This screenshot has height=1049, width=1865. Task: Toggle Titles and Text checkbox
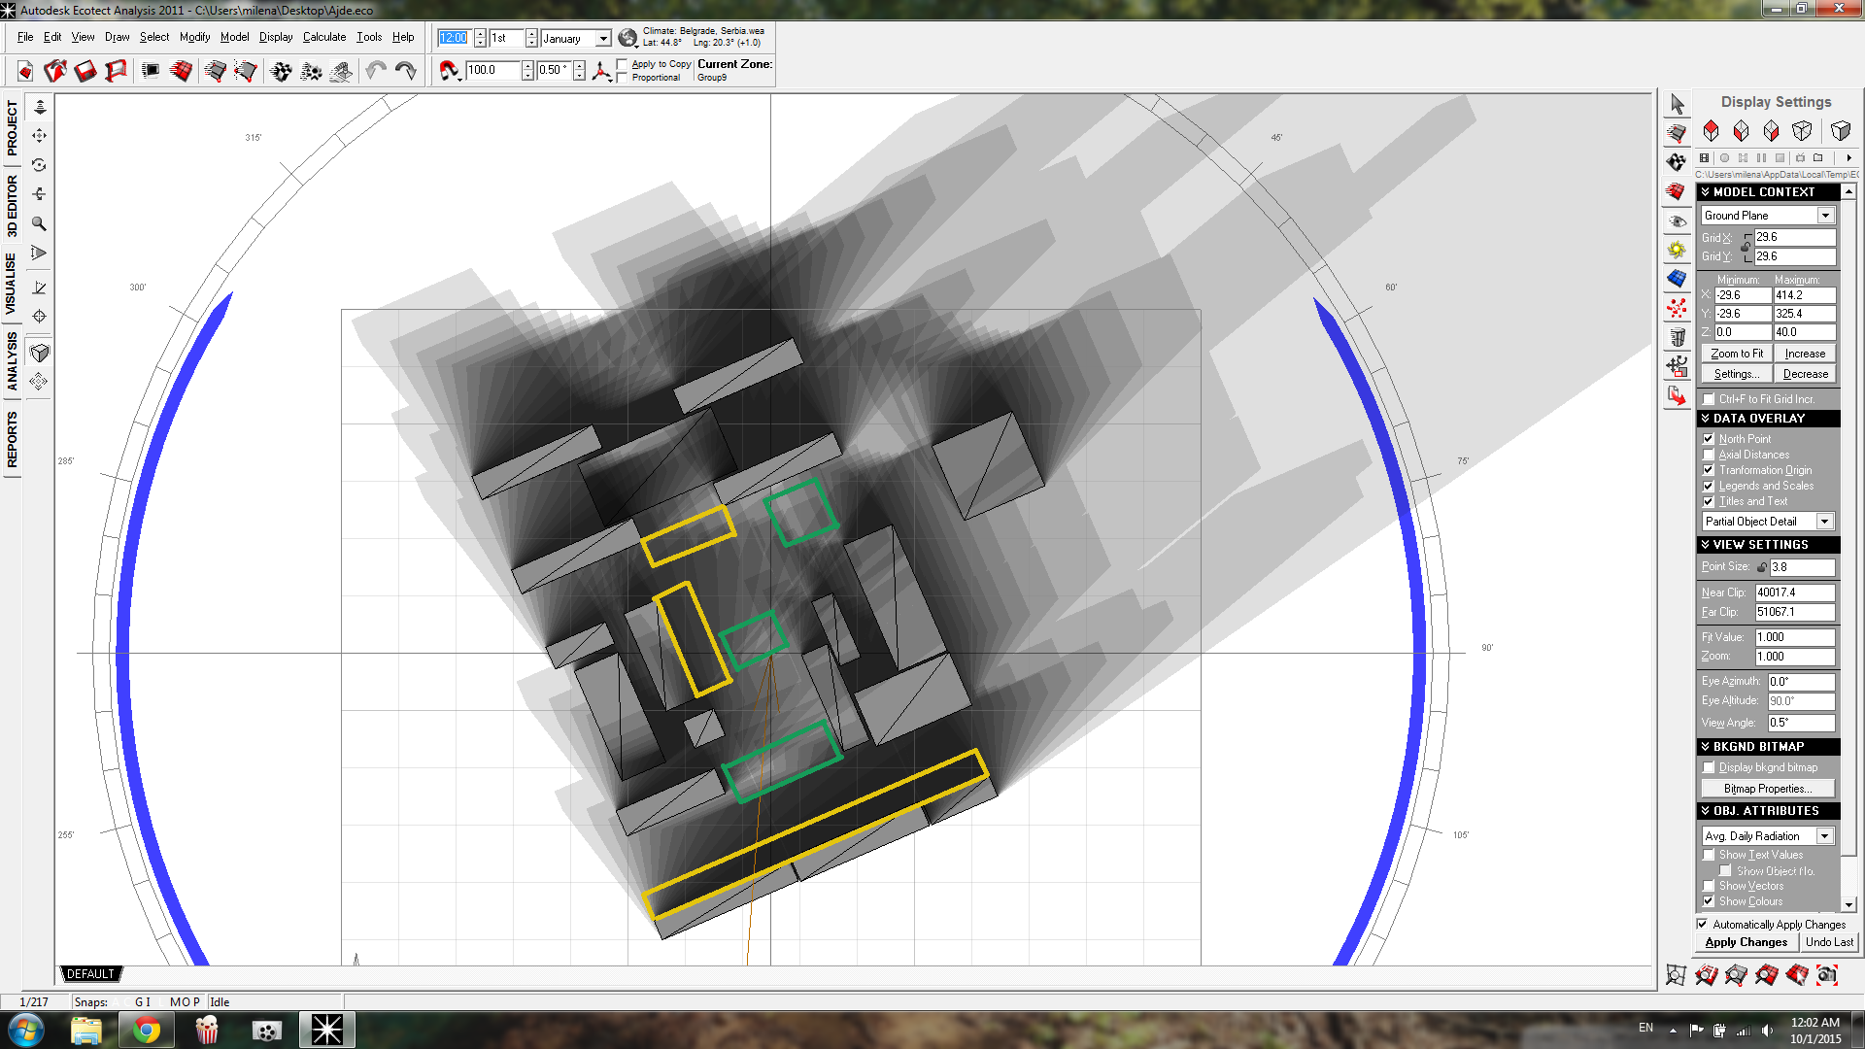[1709, 501]
